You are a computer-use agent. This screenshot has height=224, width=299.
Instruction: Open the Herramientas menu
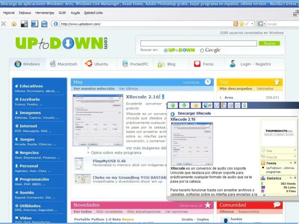44,13
